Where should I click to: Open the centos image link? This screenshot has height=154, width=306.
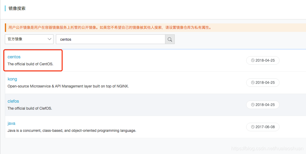coord(14,57)
